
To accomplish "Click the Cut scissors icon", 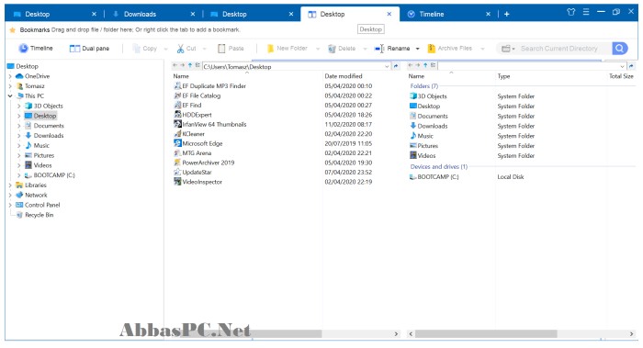I will tap(180, 49).
